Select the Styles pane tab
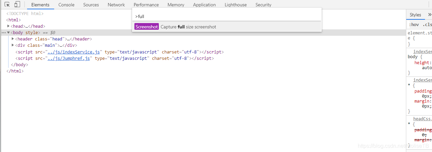This screenshot has width=432, height=152. (415, 15)
